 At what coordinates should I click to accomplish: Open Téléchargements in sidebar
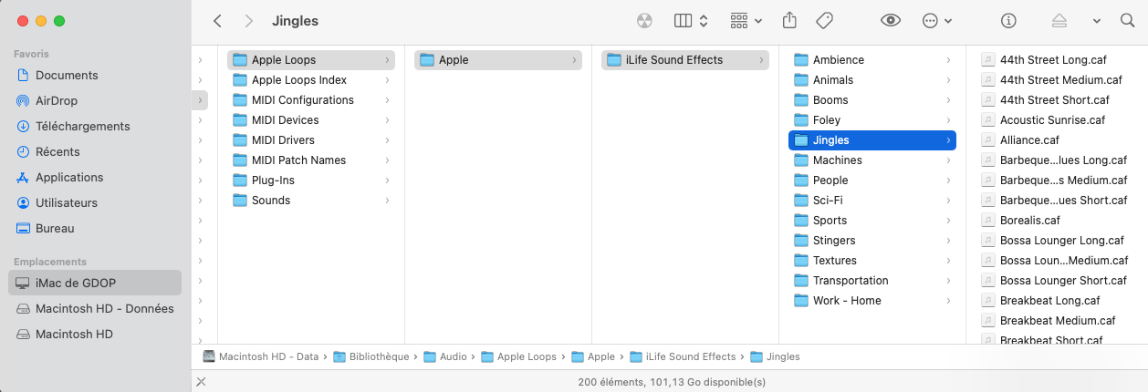coord(96,127)
